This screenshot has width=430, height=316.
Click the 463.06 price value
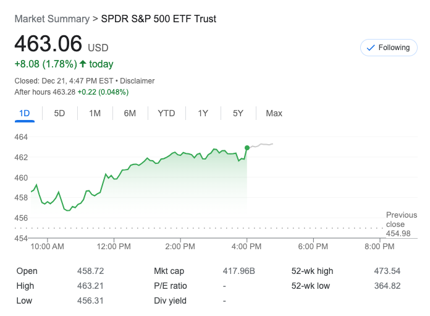[48, 44]
